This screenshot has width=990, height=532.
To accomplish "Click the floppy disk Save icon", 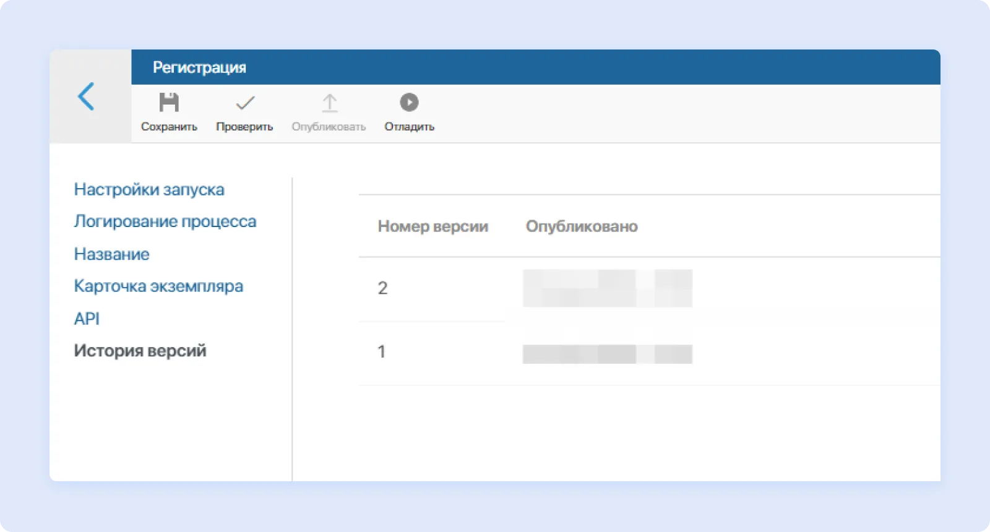I will tap(169, 103).
